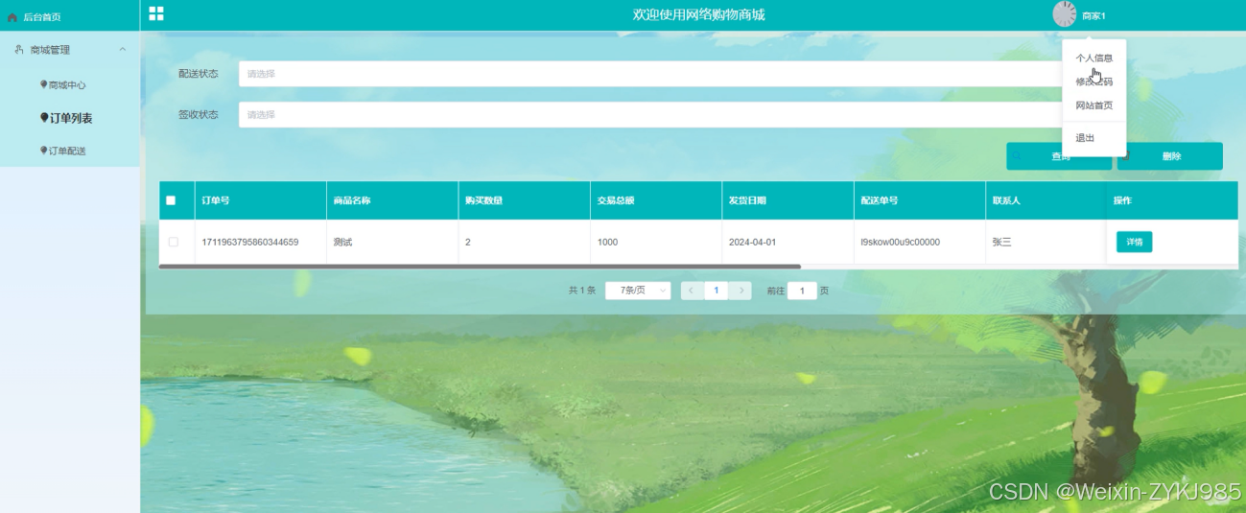Go to next page arrow
1246x513 pixels.
740,291
